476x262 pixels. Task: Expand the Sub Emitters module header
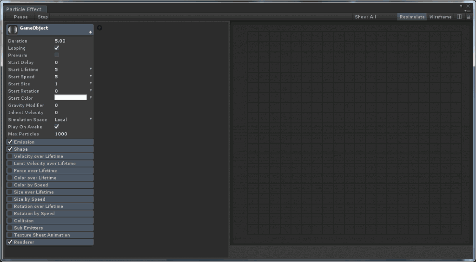(x=50, y=228)
